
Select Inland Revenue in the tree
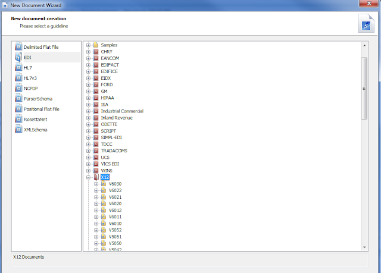(x=117, y=118)
